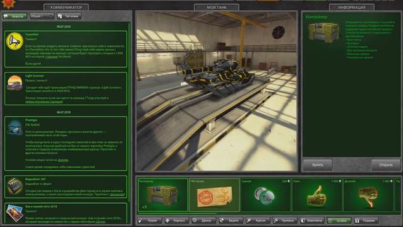Open the Подарки gifts garage category

point(366,221)
